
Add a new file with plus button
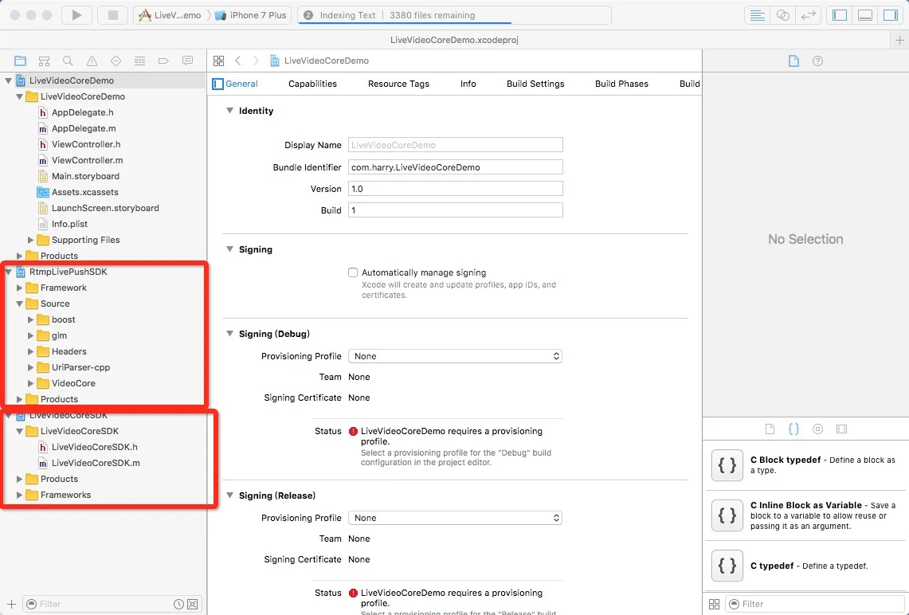click(x=12, y=604)
